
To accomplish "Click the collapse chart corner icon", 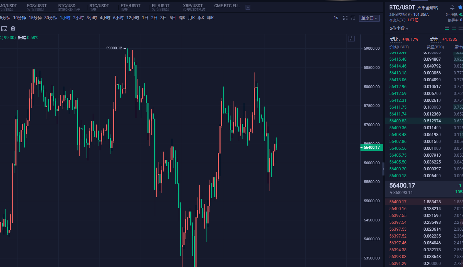I will coord(351,38).
